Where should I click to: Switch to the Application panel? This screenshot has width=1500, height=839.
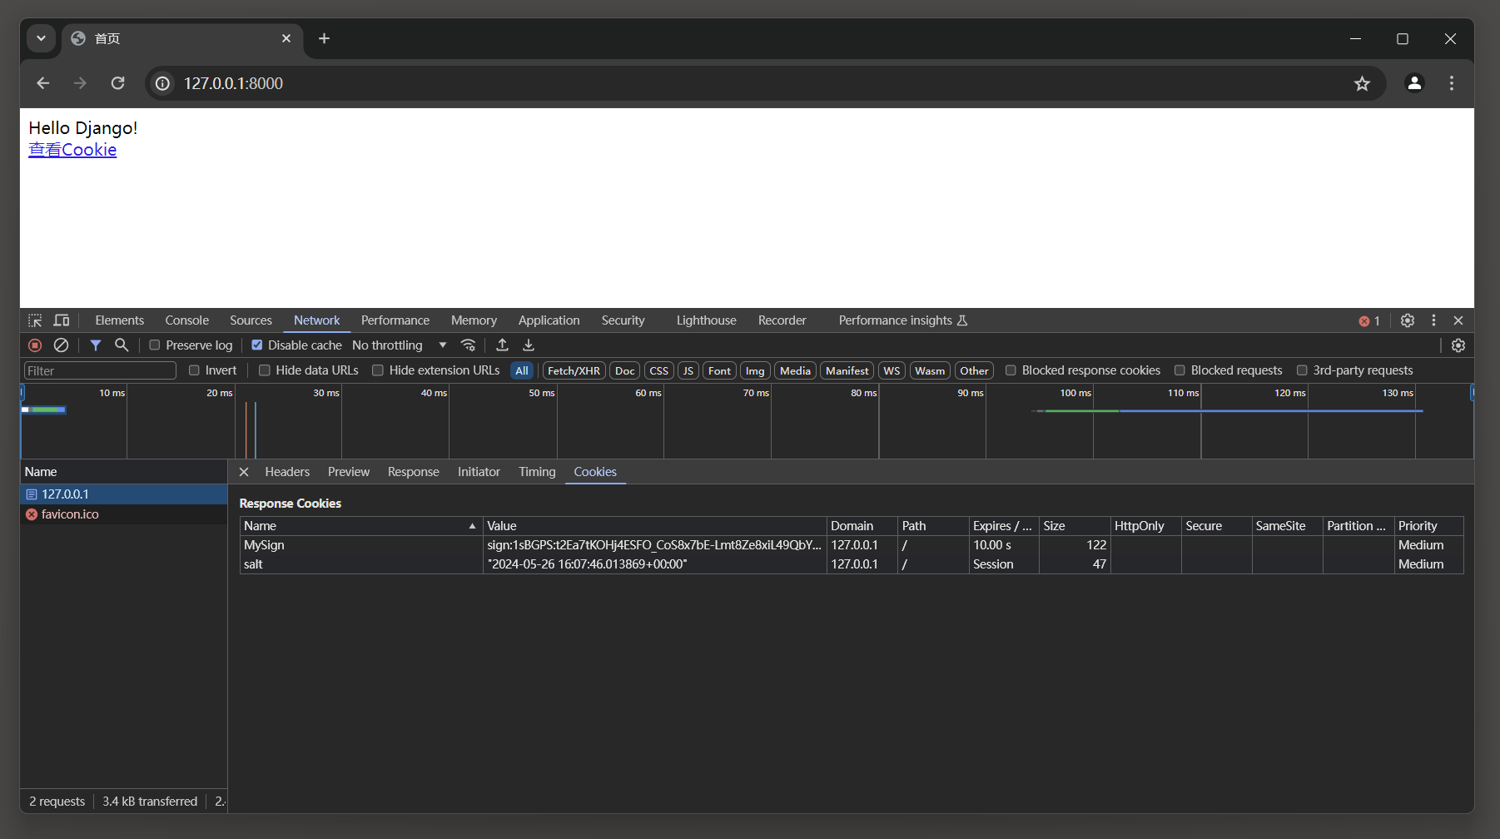click(x=549, y=320)
